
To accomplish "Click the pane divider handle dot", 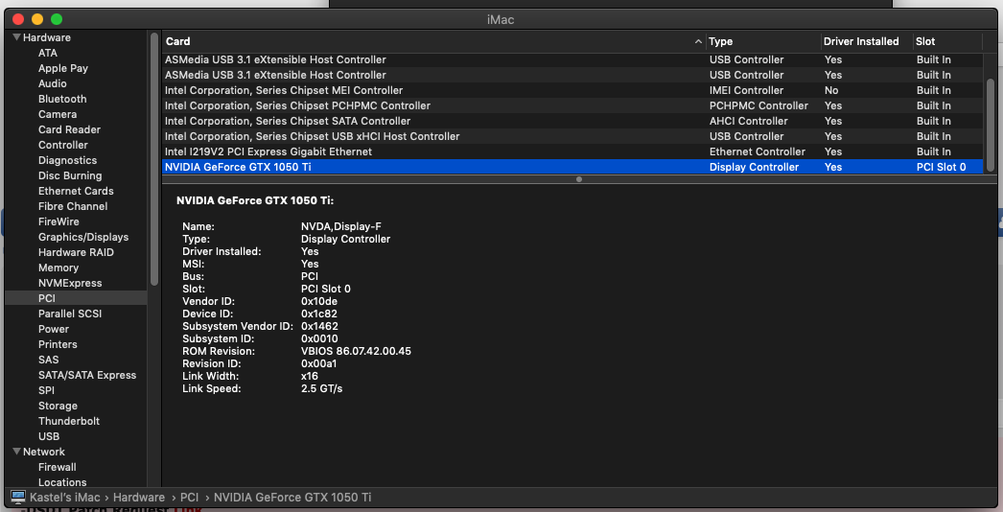I will (578, 179).
